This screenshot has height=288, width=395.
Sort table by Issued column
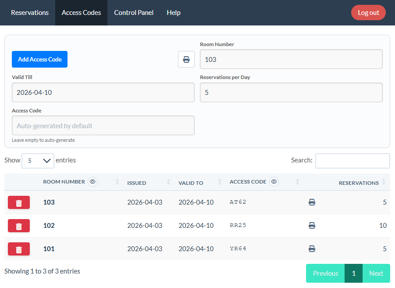[149, 183]
